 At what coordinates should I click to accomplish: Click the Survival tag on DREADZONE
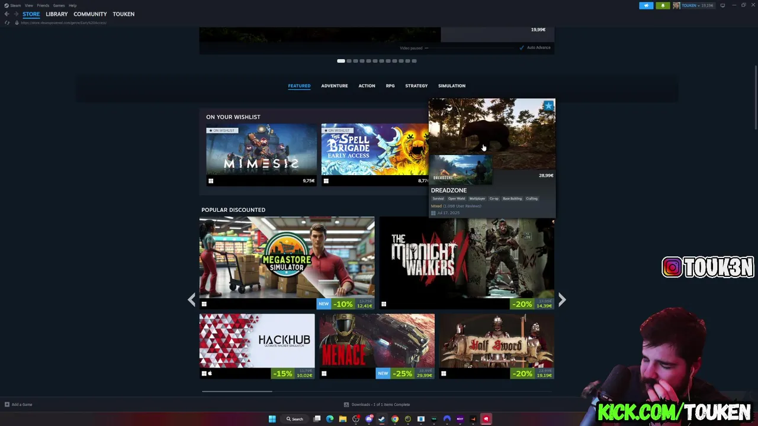pos(438,199)
